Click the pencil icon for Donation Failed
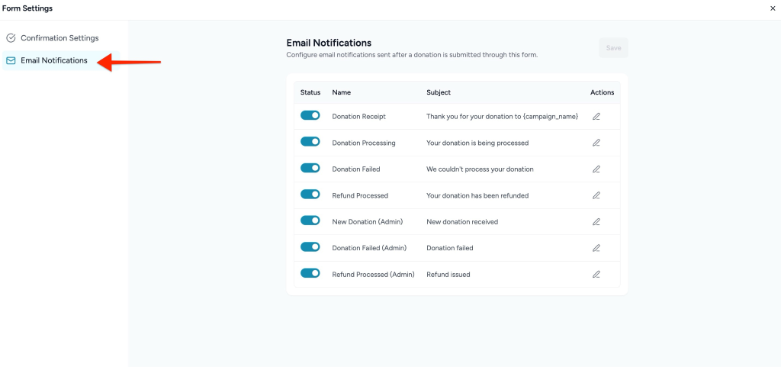This screenshot has width=781, height=367. click(596, 169)
